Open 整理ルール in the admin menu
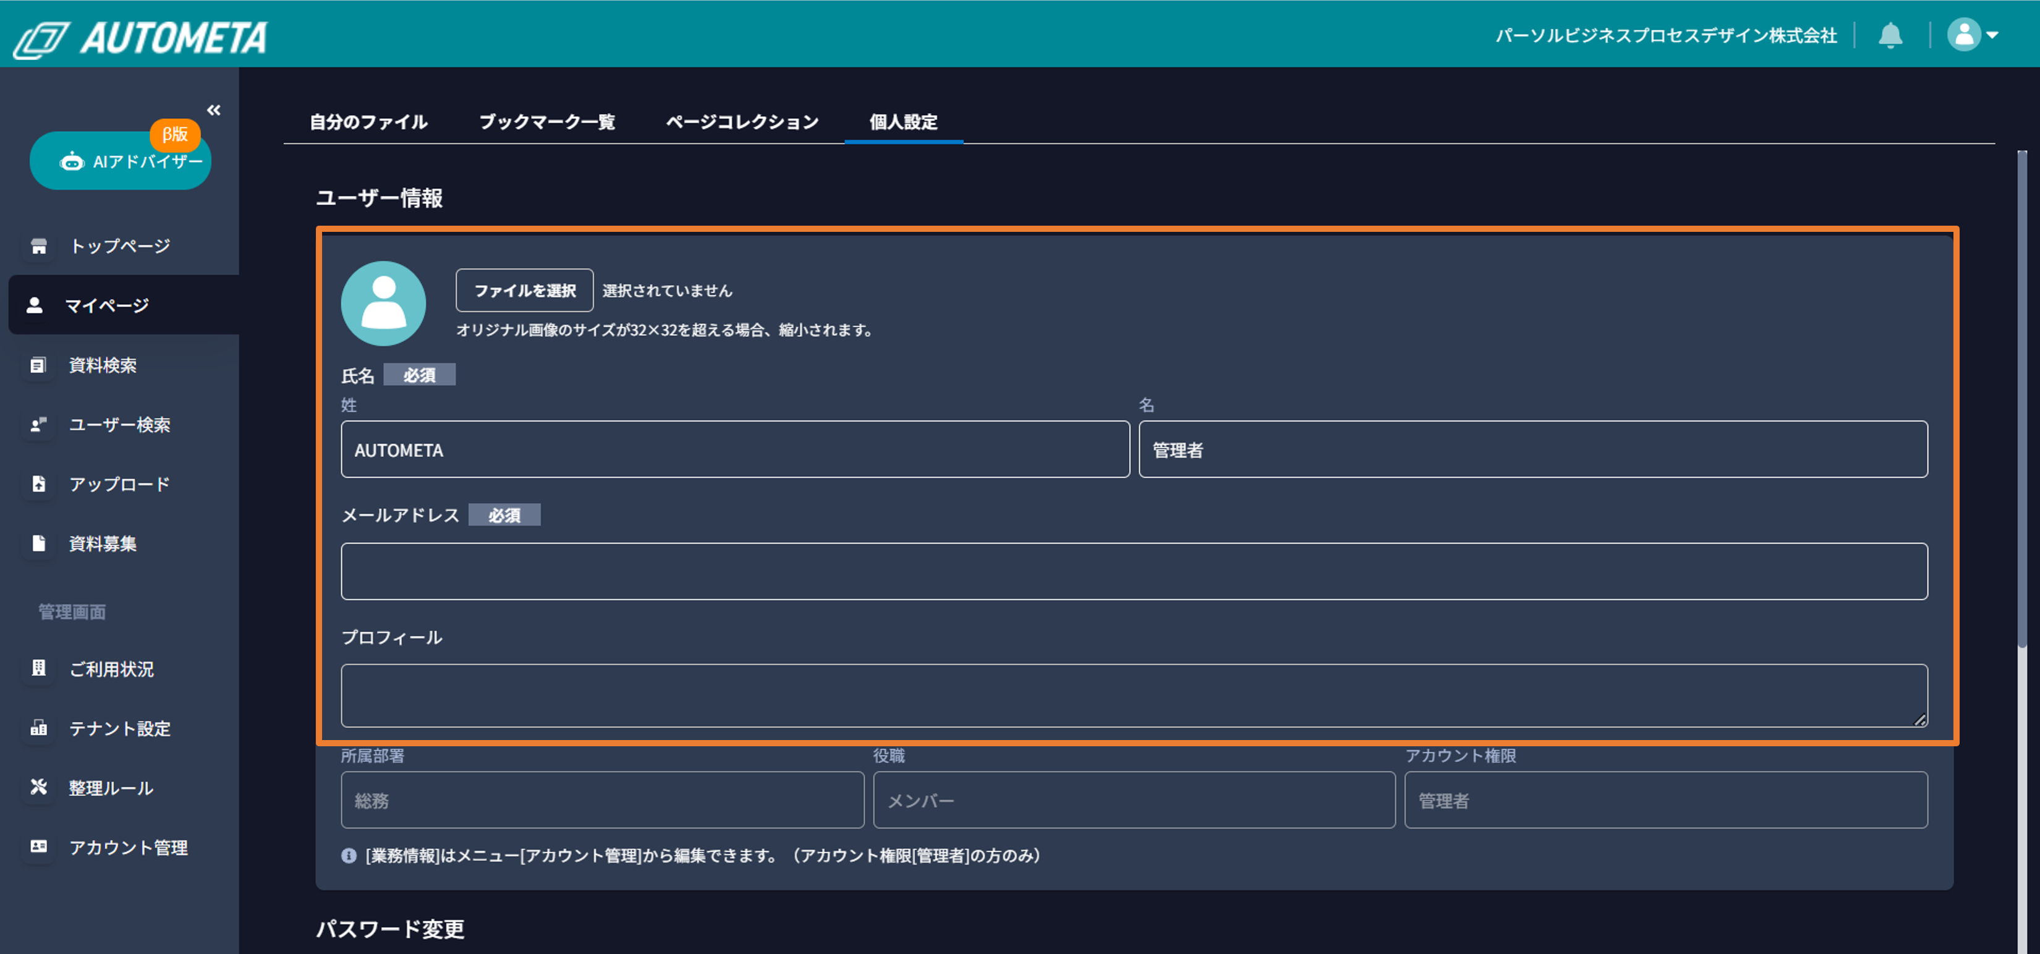This screenshot has height=954, width=2040. pos(111,788)
